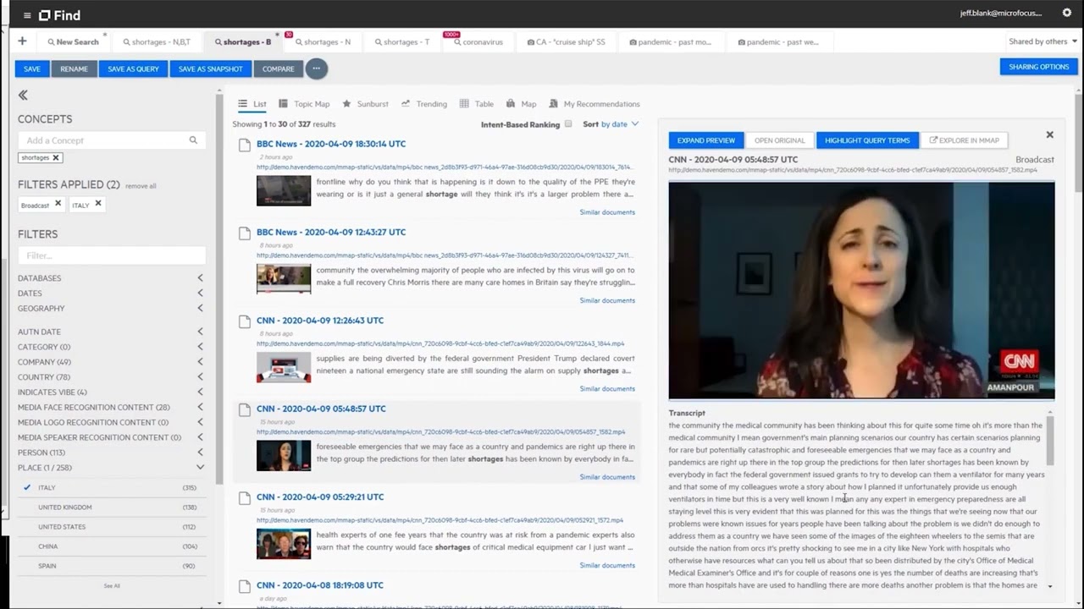
Task: Remove the Broadcast applied filter
Action: [58, 204]
